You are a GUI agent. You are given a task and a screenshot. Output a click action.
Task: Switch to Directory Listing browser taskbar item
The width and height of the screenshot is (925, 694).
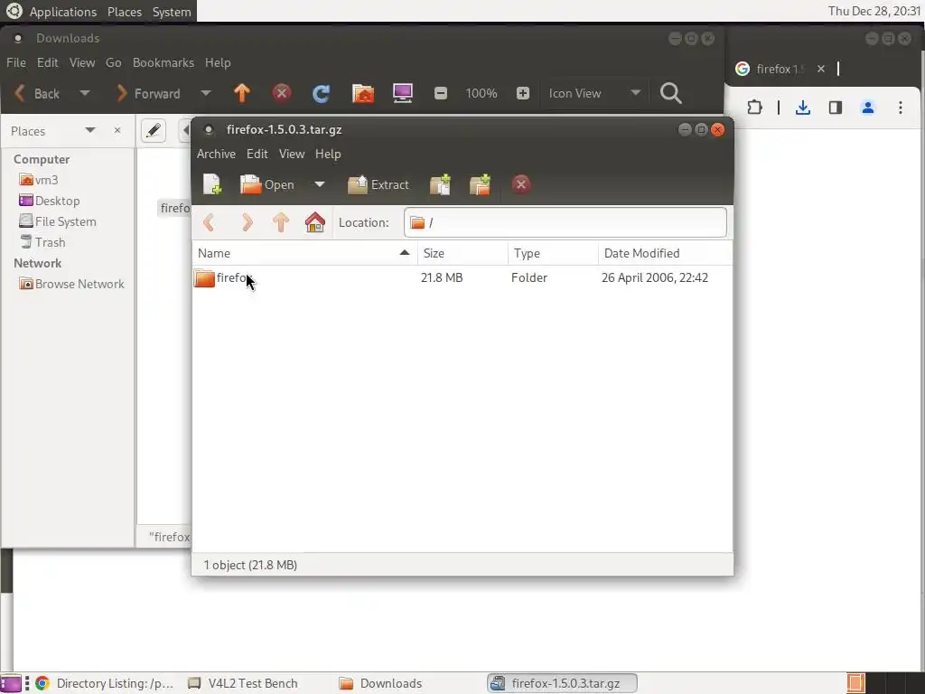(x=105, y=683)
